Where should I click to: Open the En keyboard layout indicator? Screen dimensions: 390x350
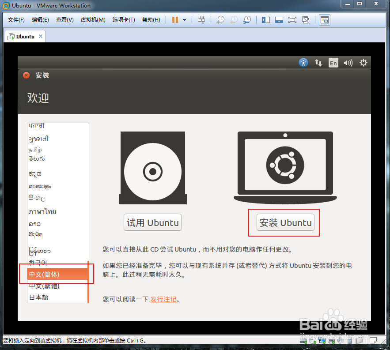click(x=333, y=63)
